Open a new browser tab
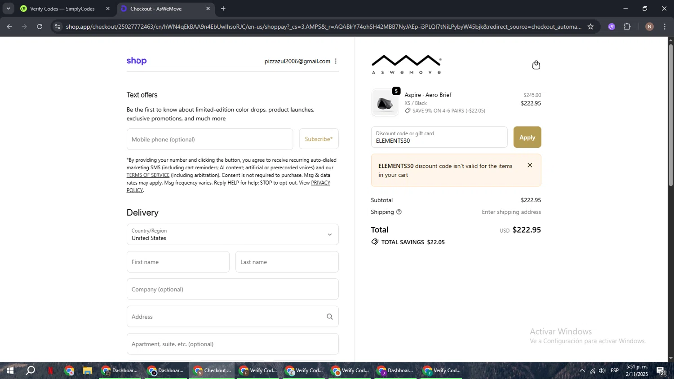 [223, 9]
